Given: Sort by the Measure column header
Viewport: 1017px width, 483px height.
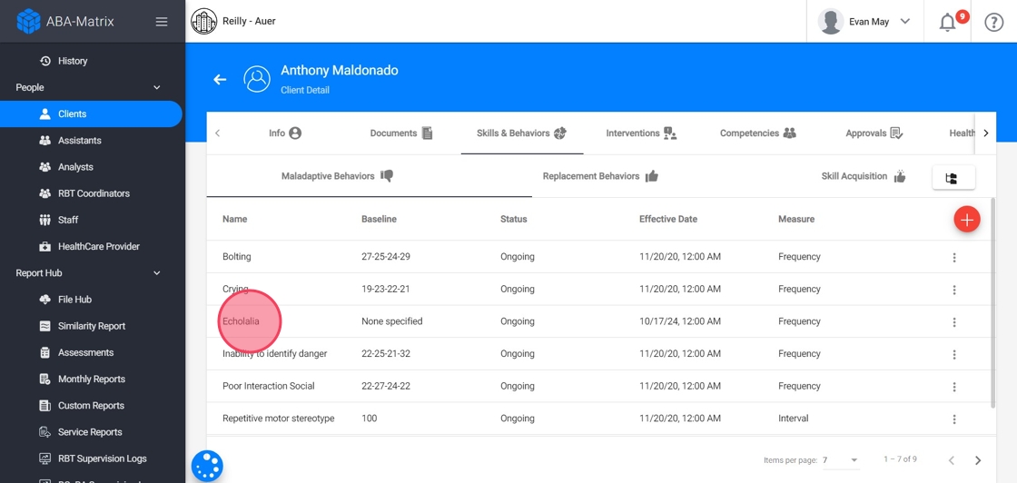Looking at the screenshot, I should click(795, 219).
